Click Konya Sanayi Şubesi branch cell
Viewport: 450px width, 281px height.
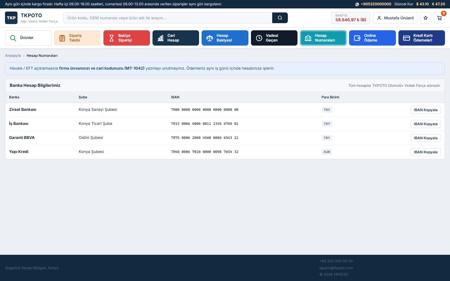[x=98, y=110]
